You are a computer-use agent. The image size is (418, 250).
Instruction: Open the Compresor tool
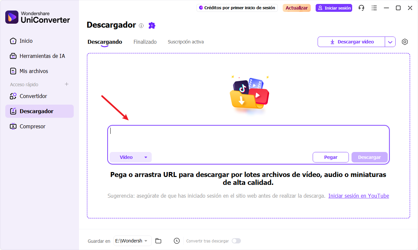point(32,126)
